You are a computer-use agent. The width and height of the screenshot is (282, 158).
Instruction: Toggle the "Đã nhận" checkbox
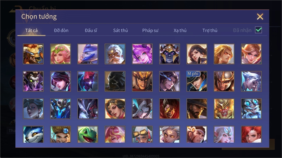258,30
